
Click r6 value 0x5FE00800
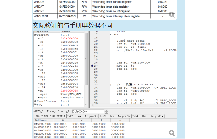[x=69, y=59]
